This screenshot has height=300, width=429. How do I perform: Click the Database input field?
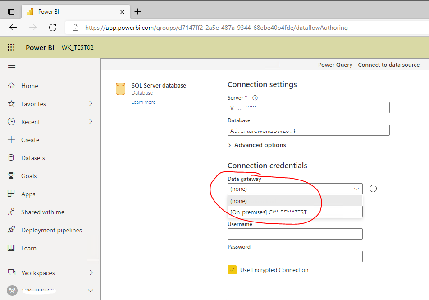pyautogui.click(x=308, y=130)
